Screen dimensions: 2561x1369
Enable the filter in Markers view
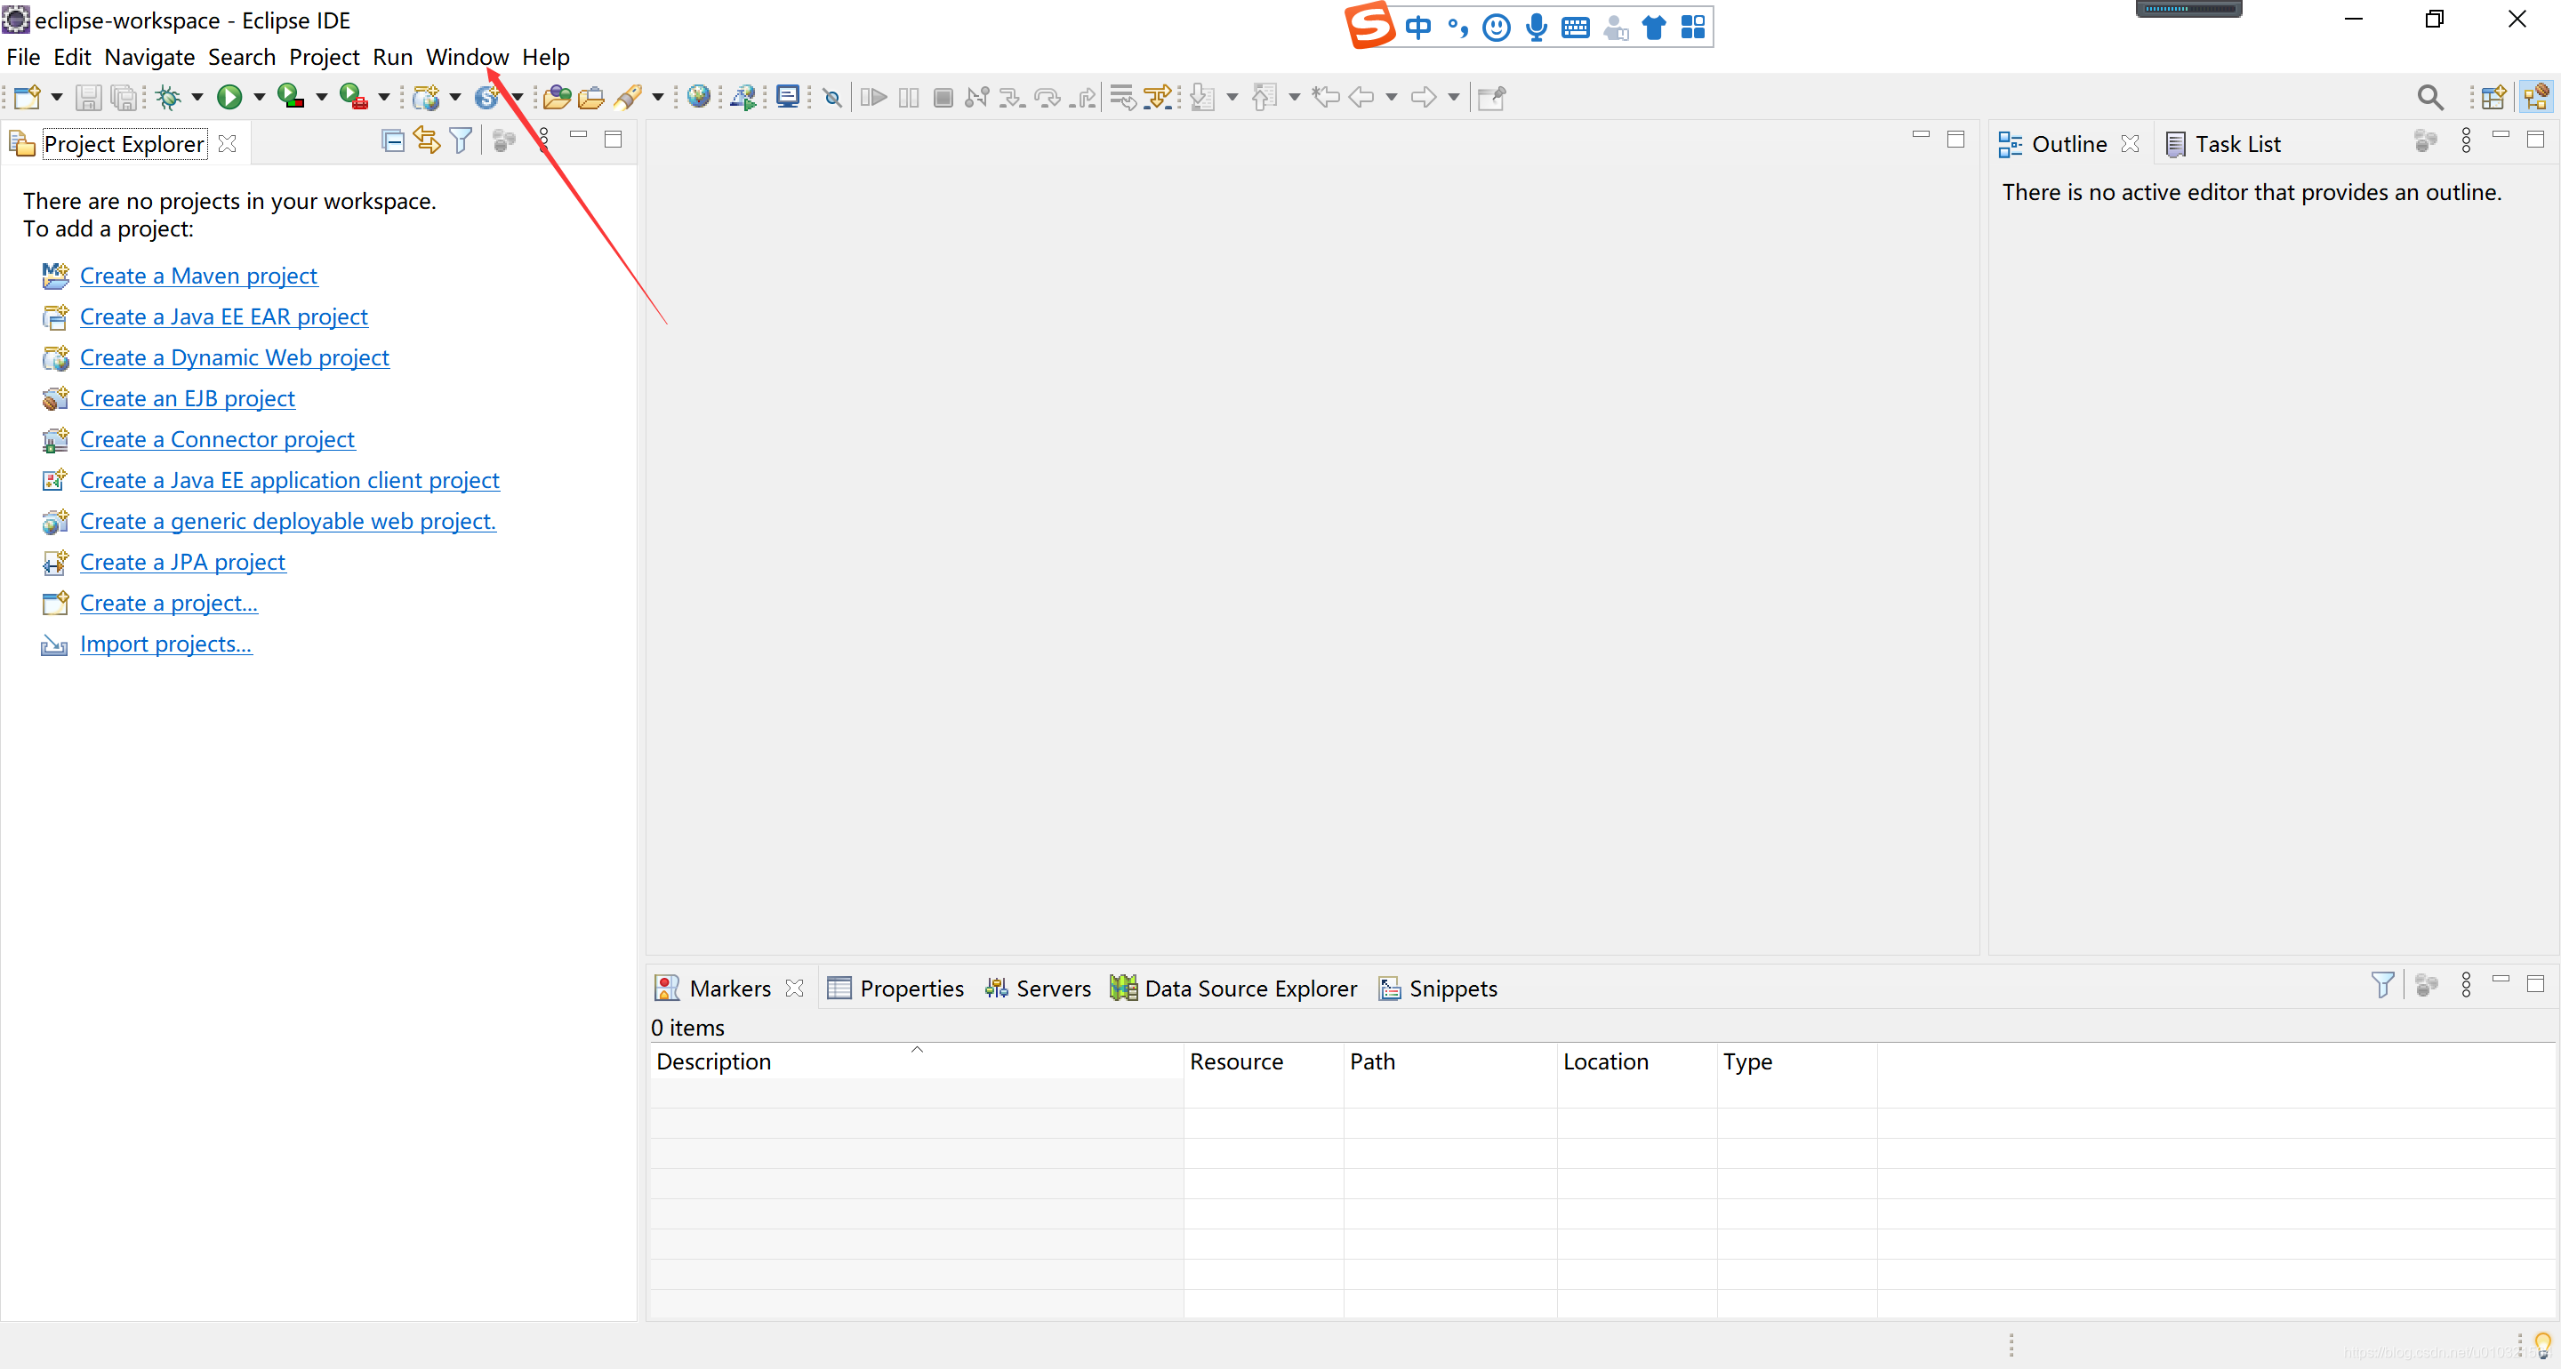[2383, 984]
